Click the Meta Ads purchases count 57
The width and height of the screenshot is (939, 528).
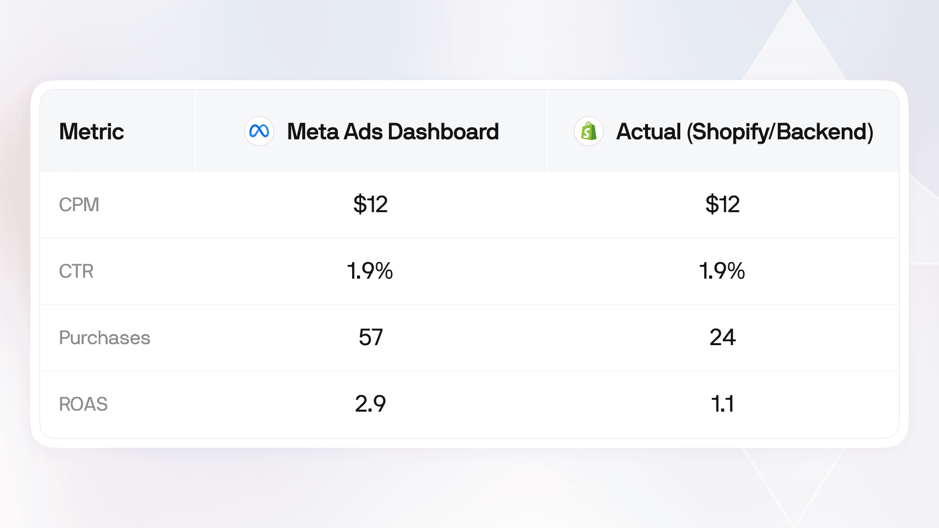(370, 337)
